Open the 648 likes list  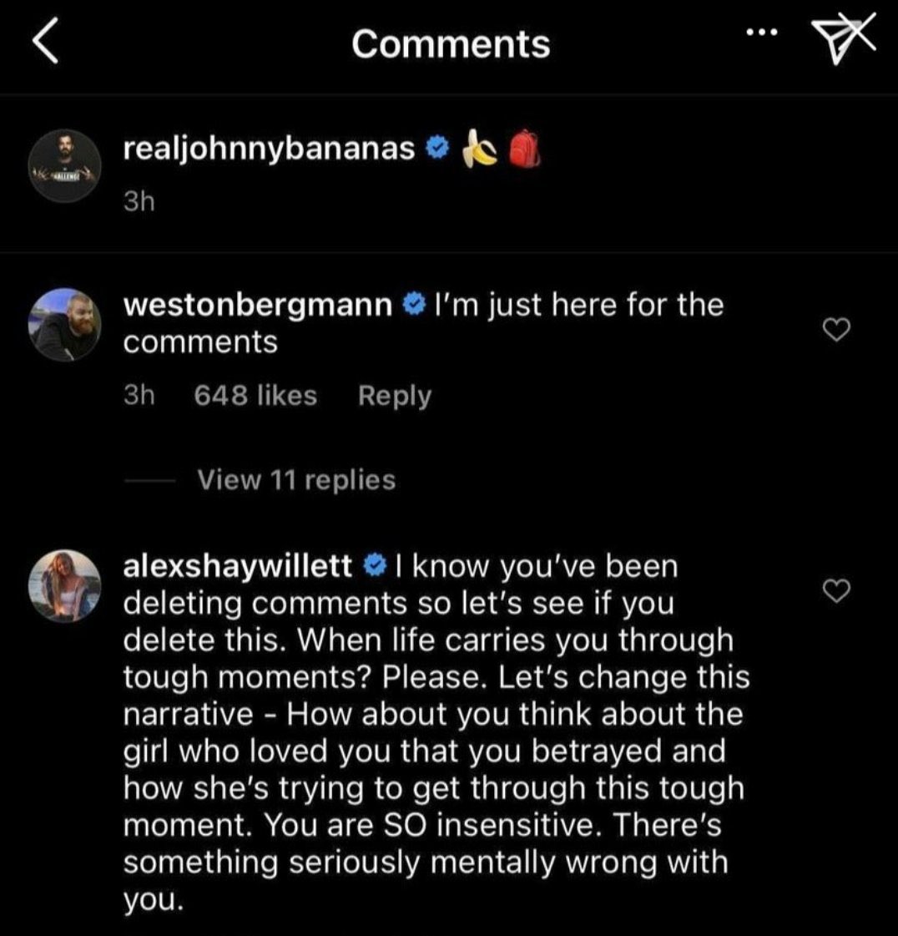255,395
